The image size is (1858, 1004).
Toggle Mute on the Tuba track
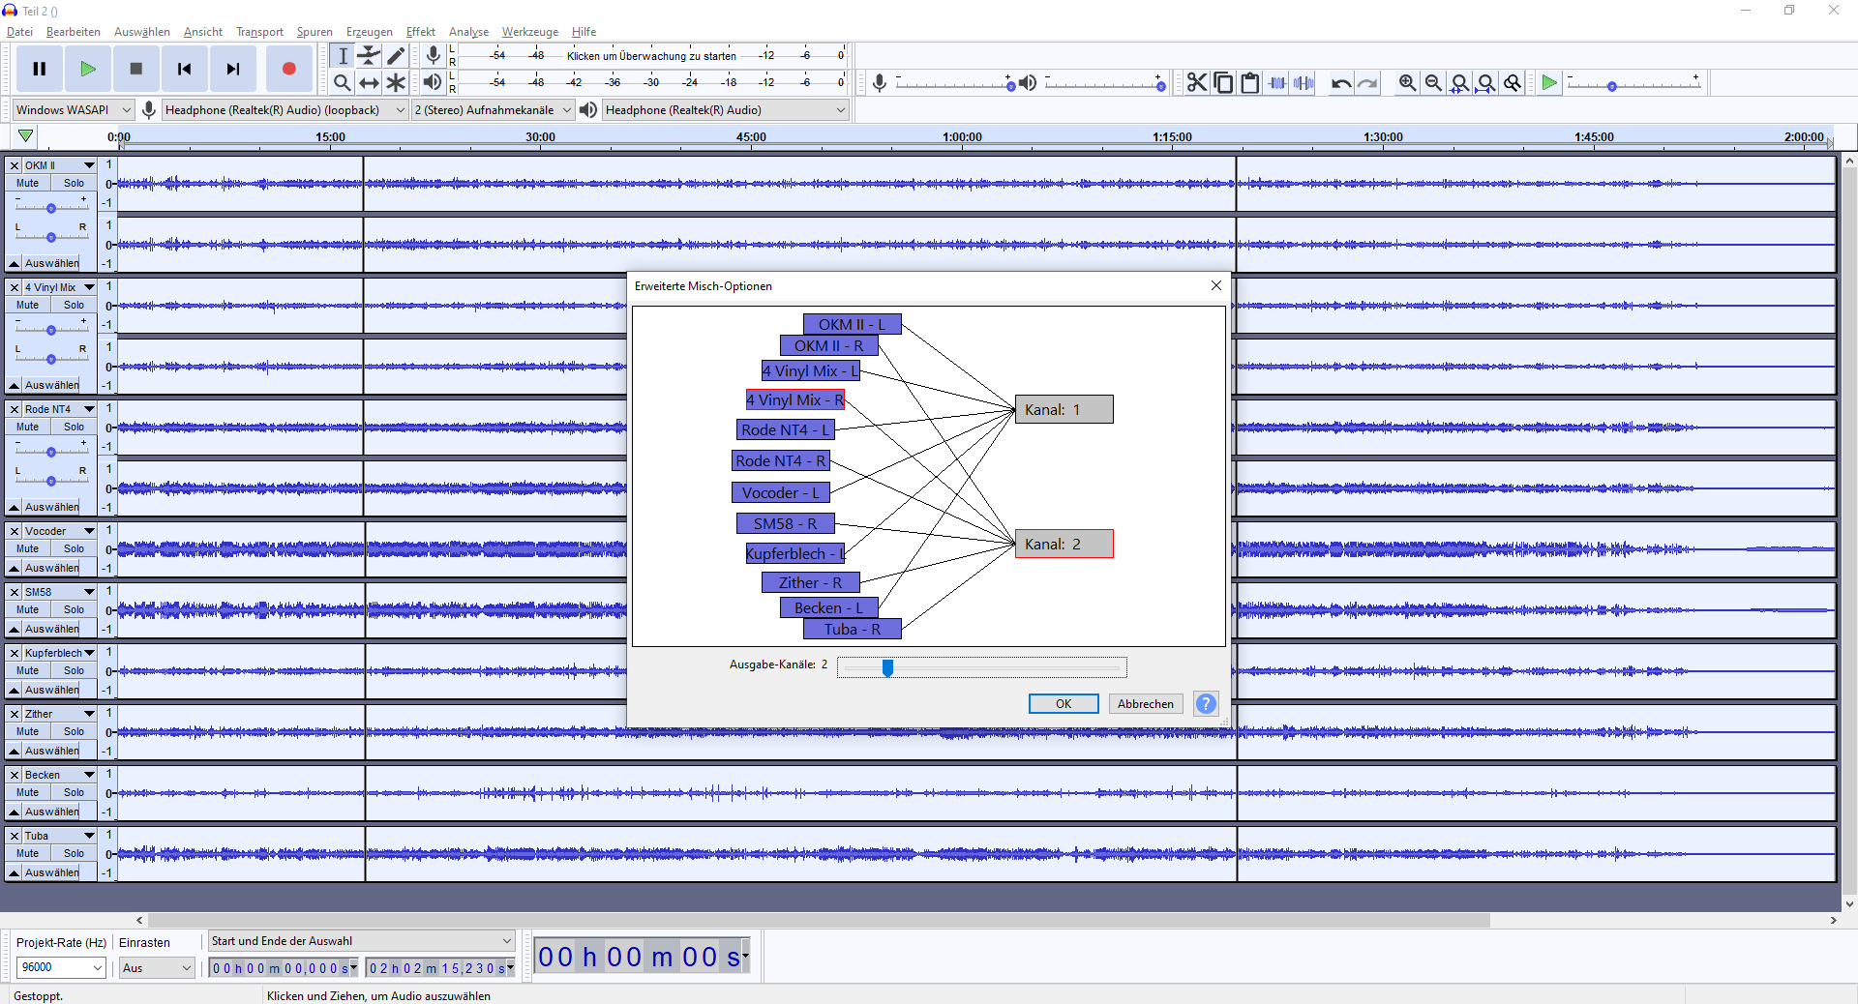(x=28, y=853)
